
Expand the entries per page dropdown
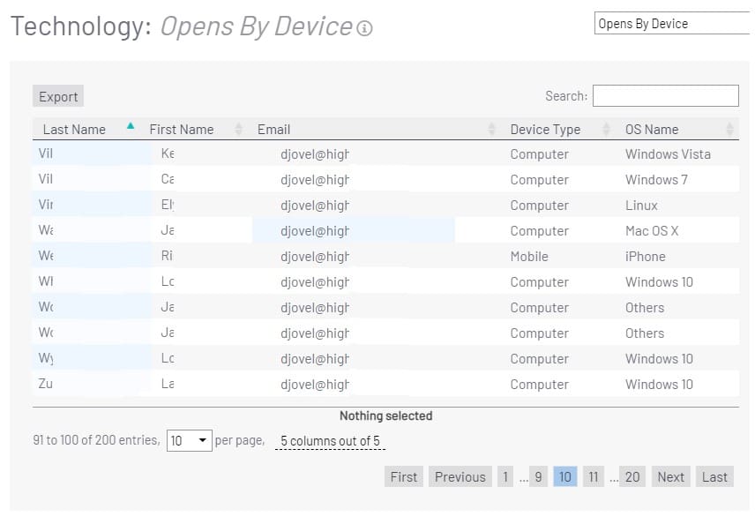[x=189, y=440]
